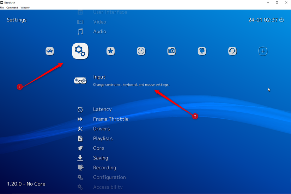Open the Netplay headset icon

point(232,51)
